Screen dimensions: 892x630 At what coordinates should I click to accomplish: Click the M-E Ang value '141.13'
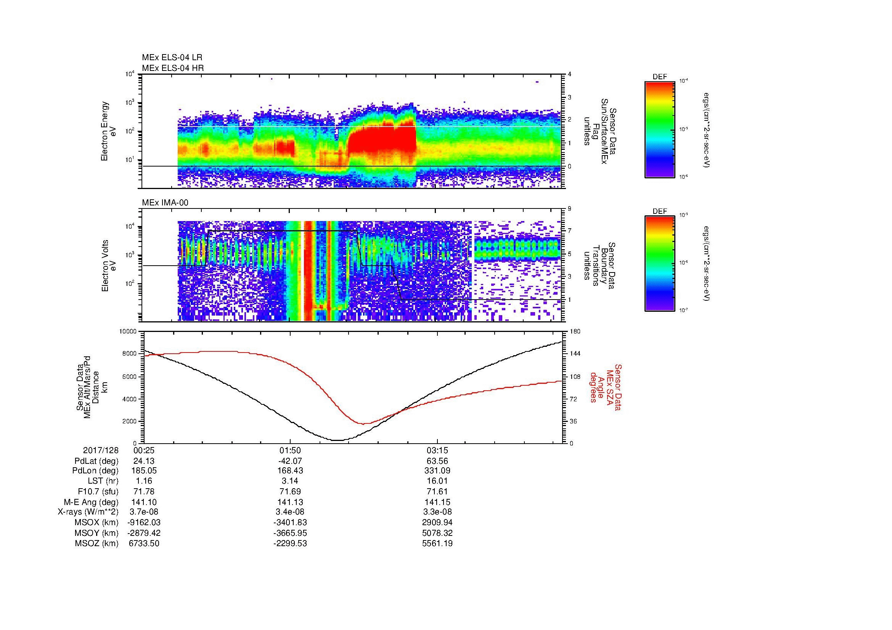(290, 502)
